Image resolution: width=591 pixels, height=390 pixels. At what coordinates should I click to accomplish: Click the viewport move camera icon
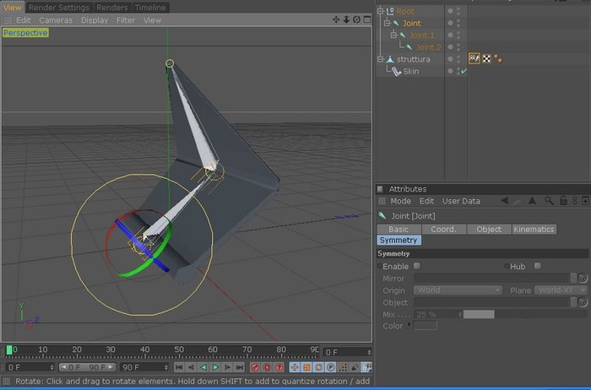[336, 19]
